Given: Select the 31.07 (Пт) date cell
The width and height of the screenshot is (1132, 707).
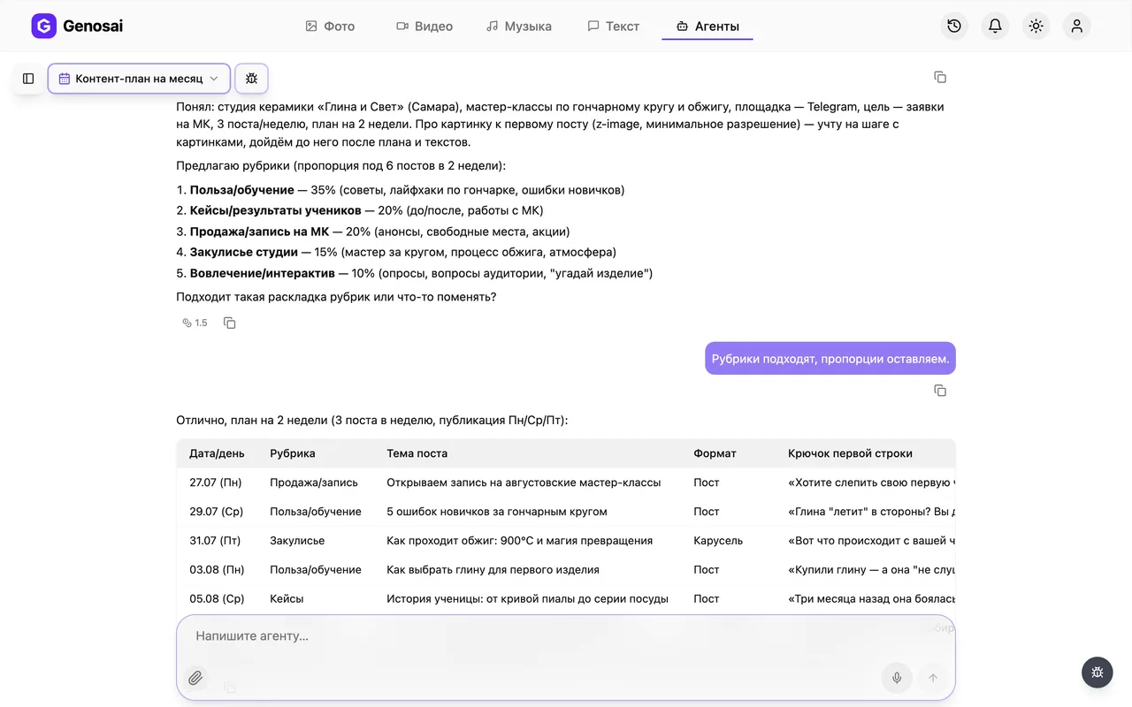Looking at the screenshot, I should [x=215, y=540].
